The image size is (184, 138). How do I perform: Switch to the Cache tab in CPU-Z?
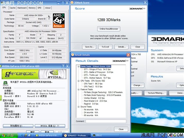tap(13, 8)
